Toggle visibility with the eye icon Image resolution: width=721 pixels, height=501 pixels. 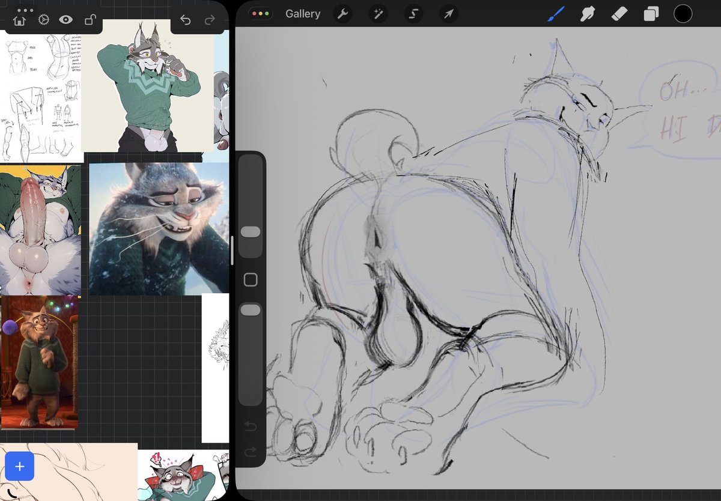(66, 19)
